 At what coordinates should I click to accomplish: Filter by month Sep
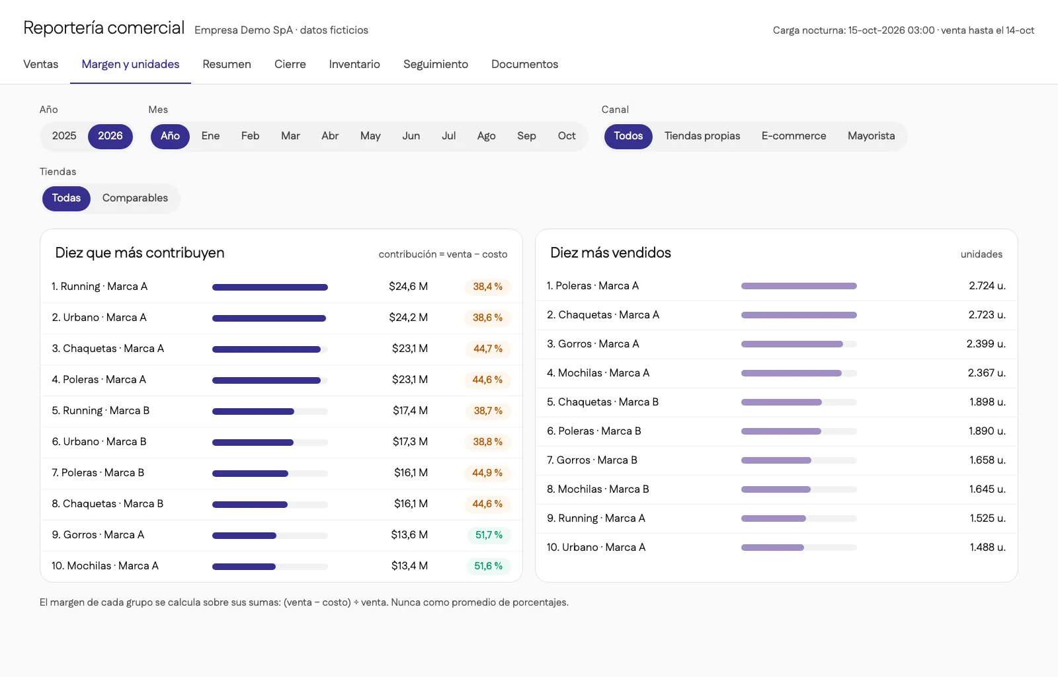[526, 136]
